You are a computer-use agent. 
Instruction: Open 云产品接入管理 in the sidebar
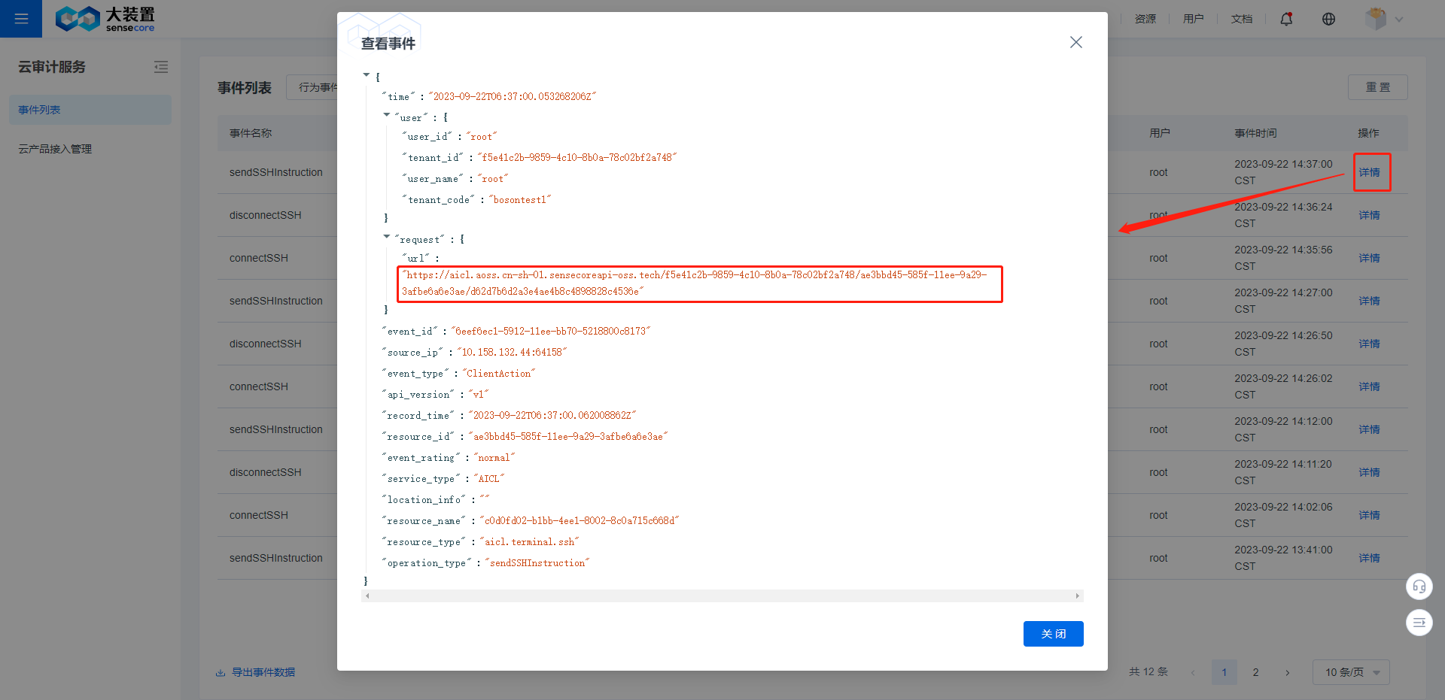55,149
